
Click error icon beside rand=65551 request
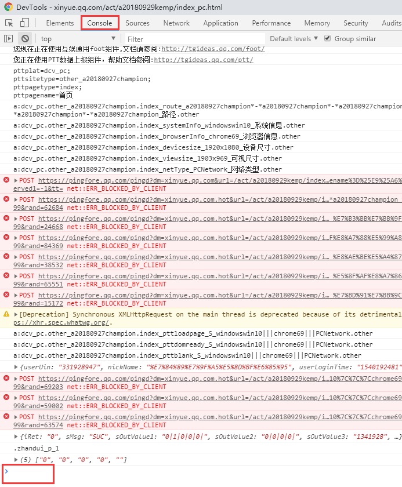6,275
